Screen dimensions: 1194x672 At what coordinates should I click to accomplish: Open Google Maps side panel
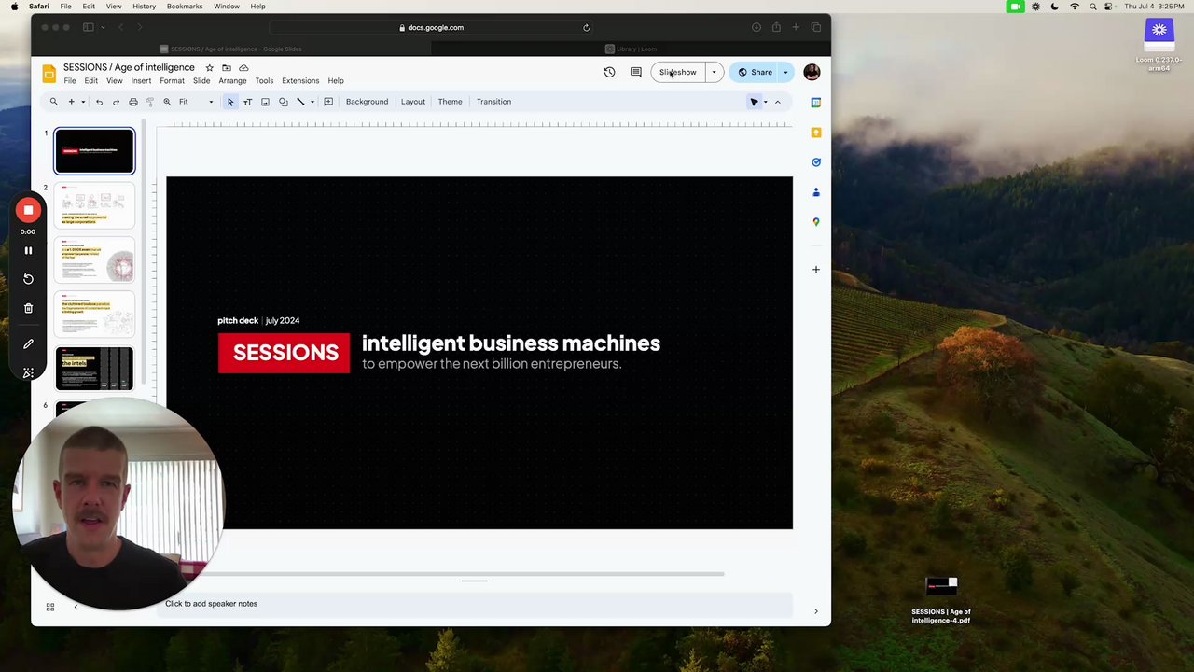(x=816, y=222)
